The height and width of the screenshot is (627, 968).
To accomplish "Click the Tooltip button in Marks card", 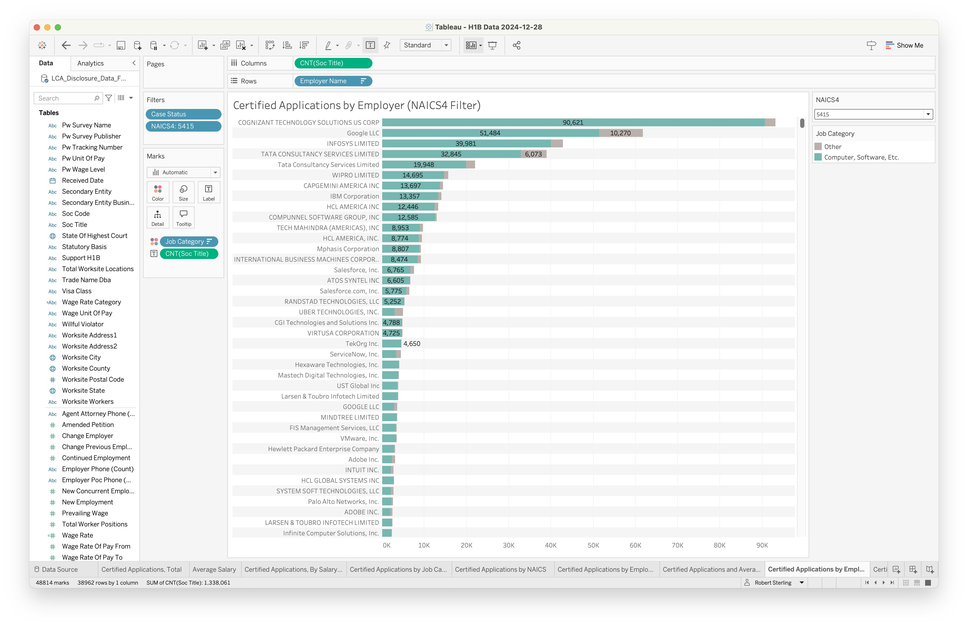I will tap(183, 218).
